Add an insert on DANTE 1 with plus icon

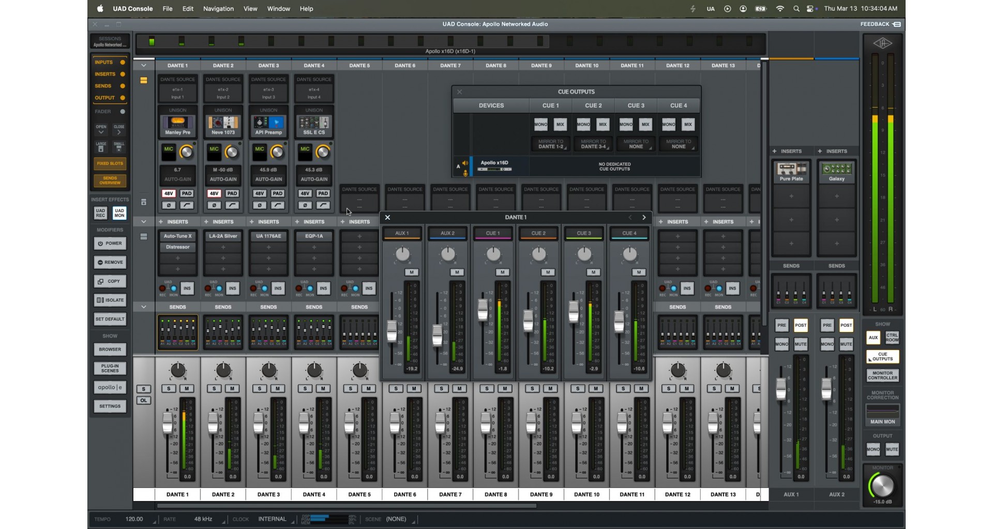[x=161, y=222]
